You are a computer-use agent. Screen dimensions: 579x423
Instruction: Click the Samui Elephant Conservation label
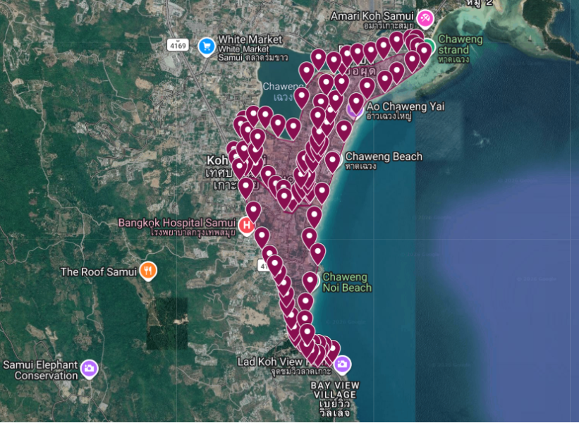pyautogui.click(x=41, y=370)
